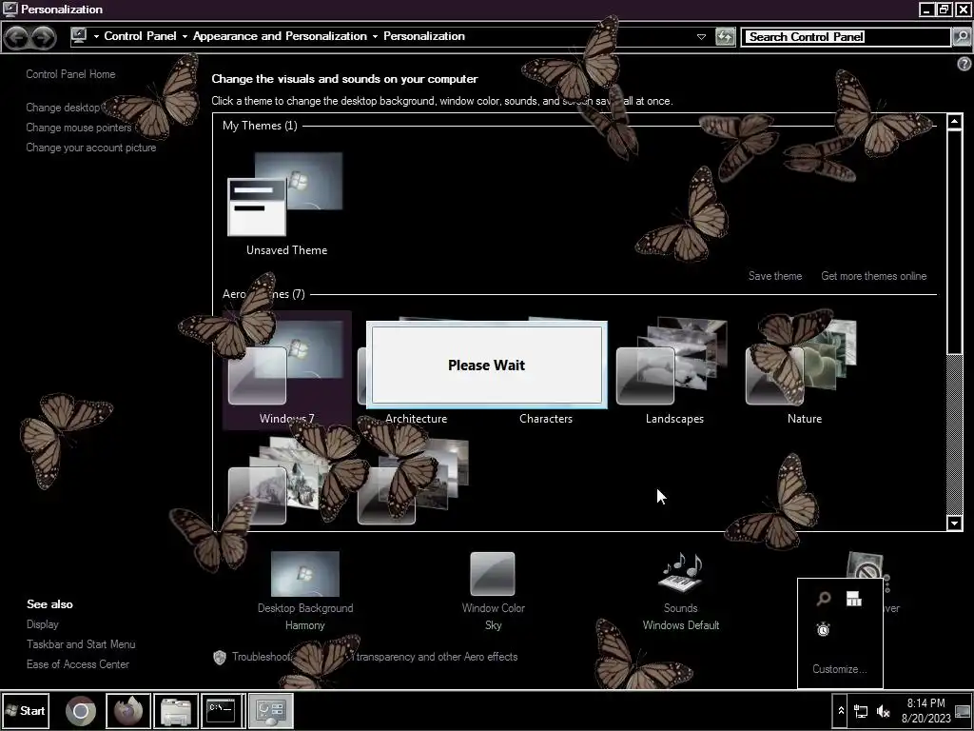
Task: Refresh the Personalization page
Action: 725,37
